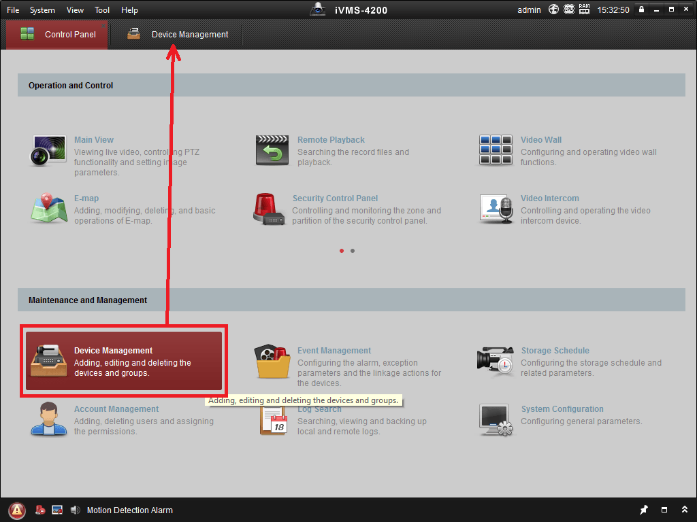Image resolution: width=697 pixels, height=522 pixels.
Task: Open the System menu
Action: tap(42, 10)
